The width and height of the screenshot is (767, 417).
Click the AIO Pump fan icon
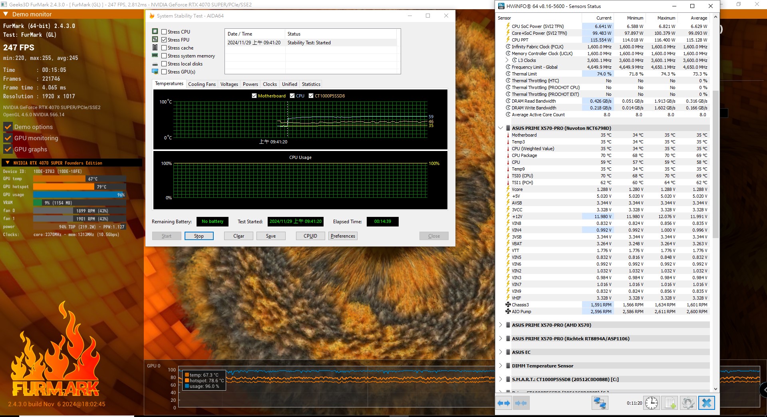pos(508,312)
